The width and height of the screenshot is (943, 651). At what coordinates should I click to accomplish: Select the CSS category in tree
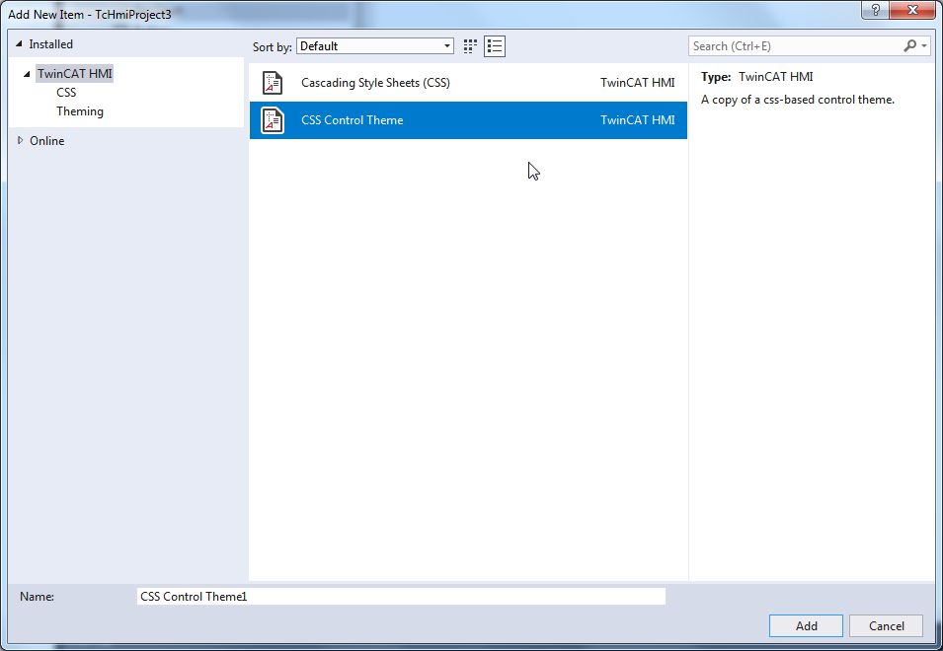click(66, 93)
